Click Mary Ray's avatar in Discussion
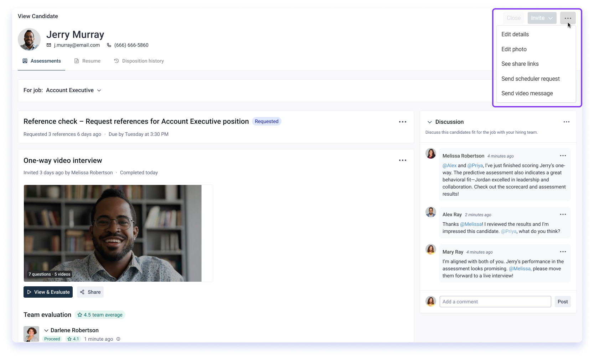This screenshot has width=594, height=356. 431,250
